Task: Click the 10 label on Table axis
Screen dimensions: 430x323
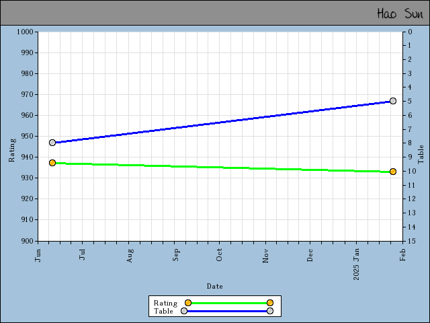Action: [x=412, y=171]
